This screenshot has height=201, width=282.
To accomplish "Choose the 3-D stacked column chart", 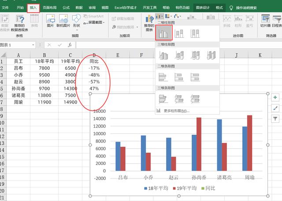I will 179,55.
